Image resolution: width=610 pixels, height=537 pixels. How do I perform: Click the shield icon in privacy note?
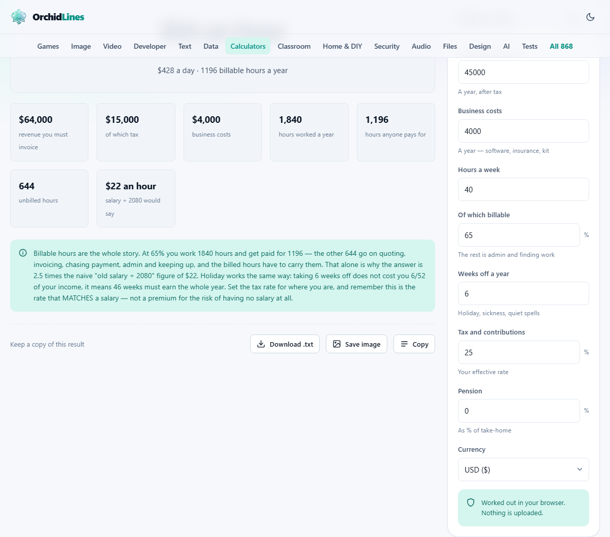(x=471, y=502)
